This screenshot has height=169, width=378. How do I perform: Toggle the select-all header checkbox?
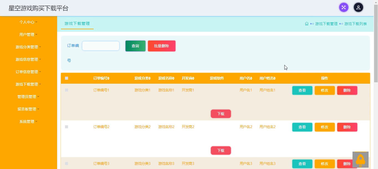67,78
